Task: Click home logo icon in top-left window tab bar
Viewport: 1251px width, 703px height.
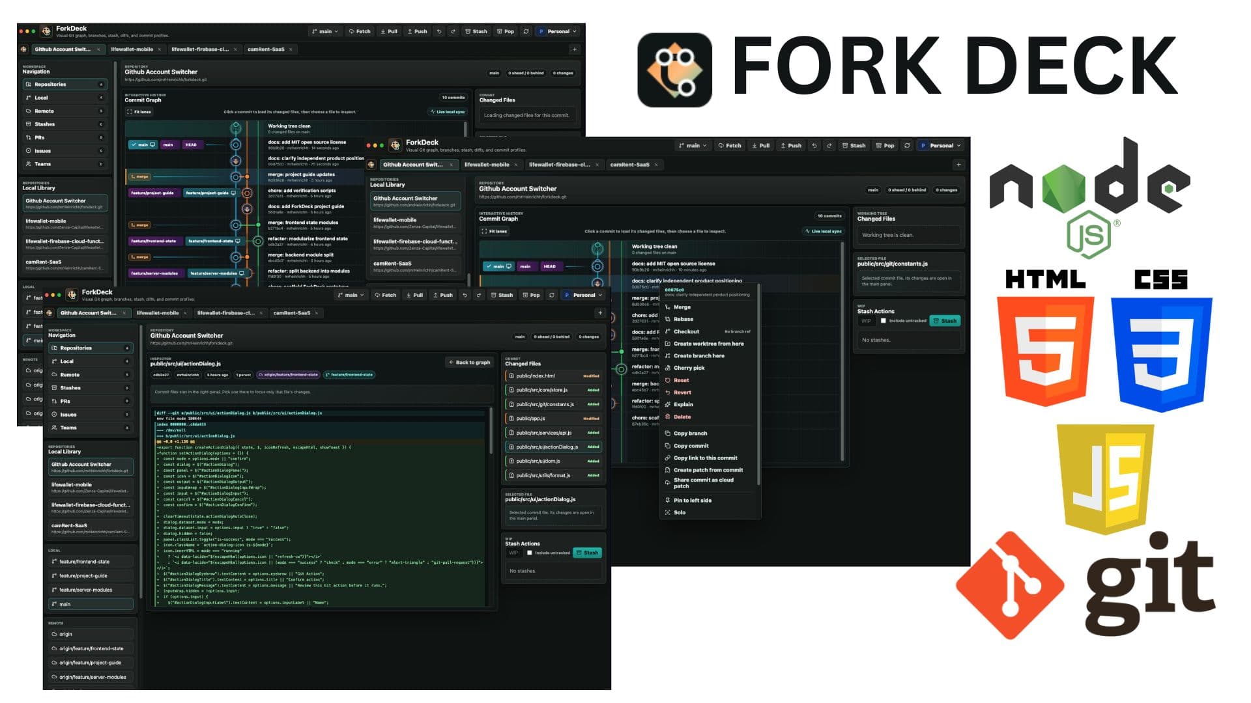Action: (x=23, y=49)
